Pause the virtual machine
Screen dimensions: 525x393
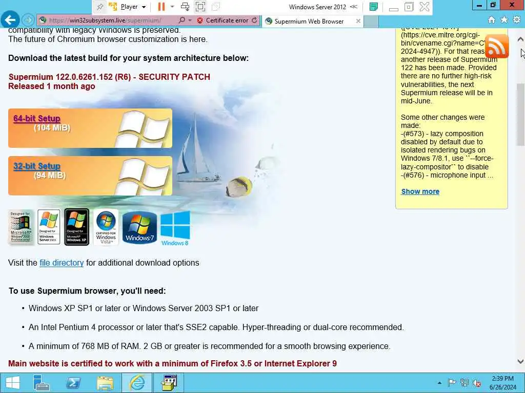[x=161, y=7]
